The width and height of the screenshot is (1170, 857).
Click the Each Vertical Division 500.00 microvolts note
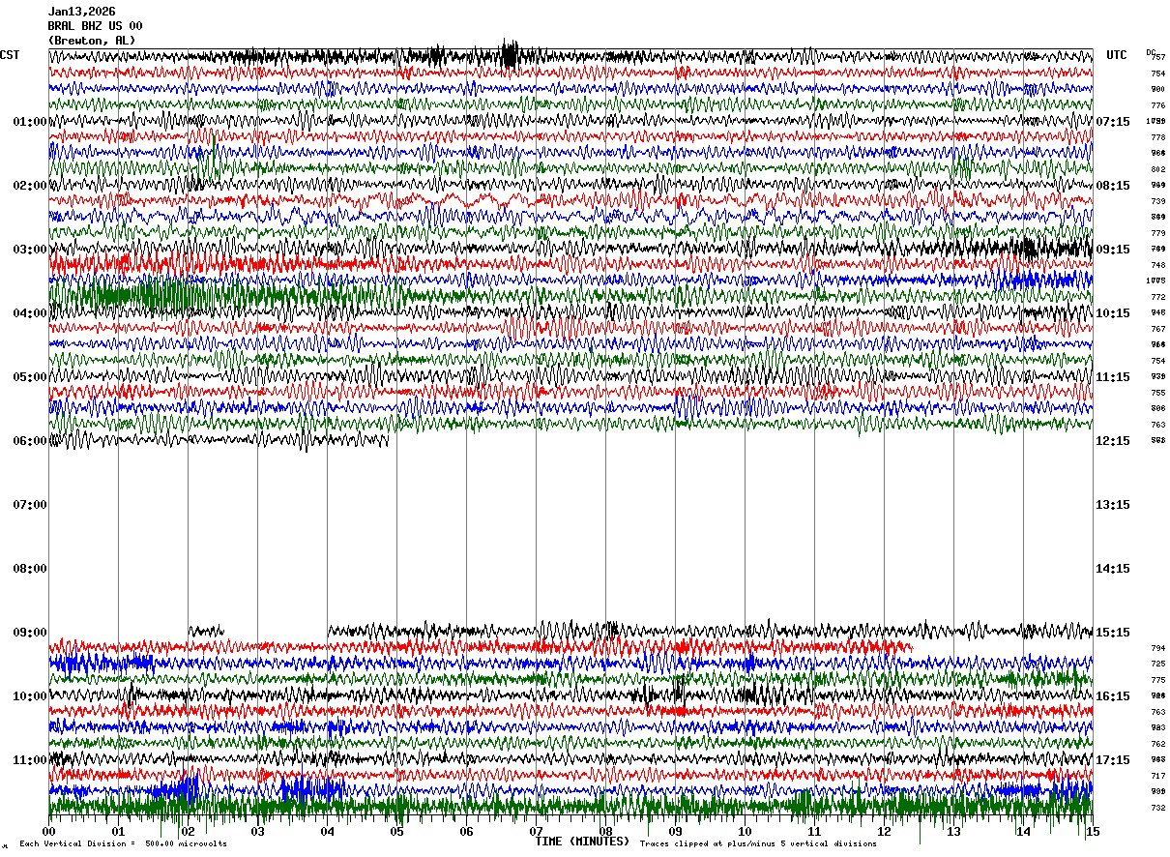123,844
